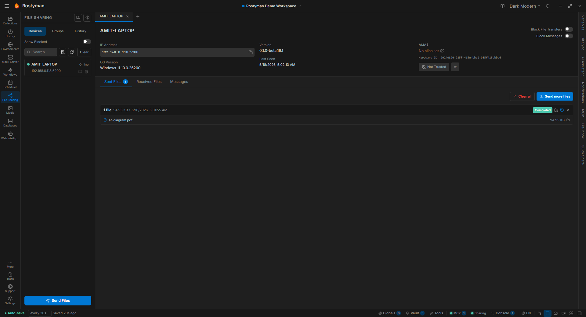
Task: Switch to the Devices tab
Action: click(x=35, y=31)
